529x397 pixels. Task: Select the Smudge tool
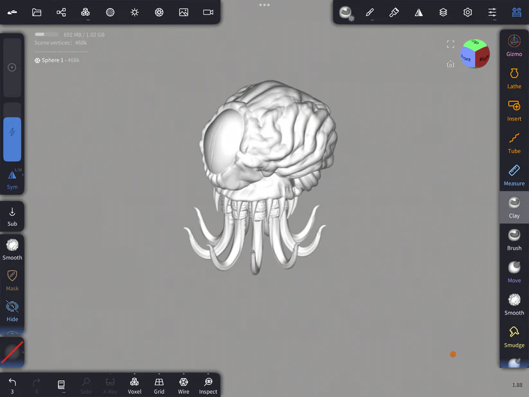(514, 337)
